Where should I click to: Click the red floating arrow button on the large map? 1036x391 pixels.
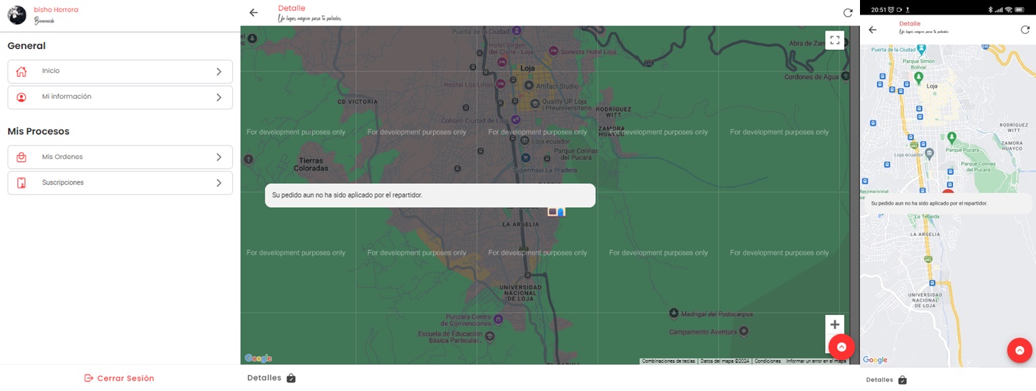841,347
